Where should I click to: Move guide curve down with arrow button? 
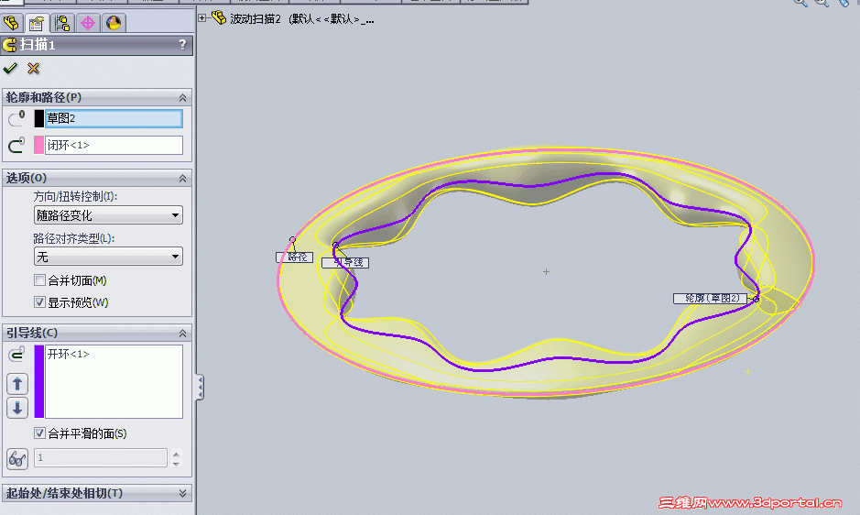[x=17, y=408]
